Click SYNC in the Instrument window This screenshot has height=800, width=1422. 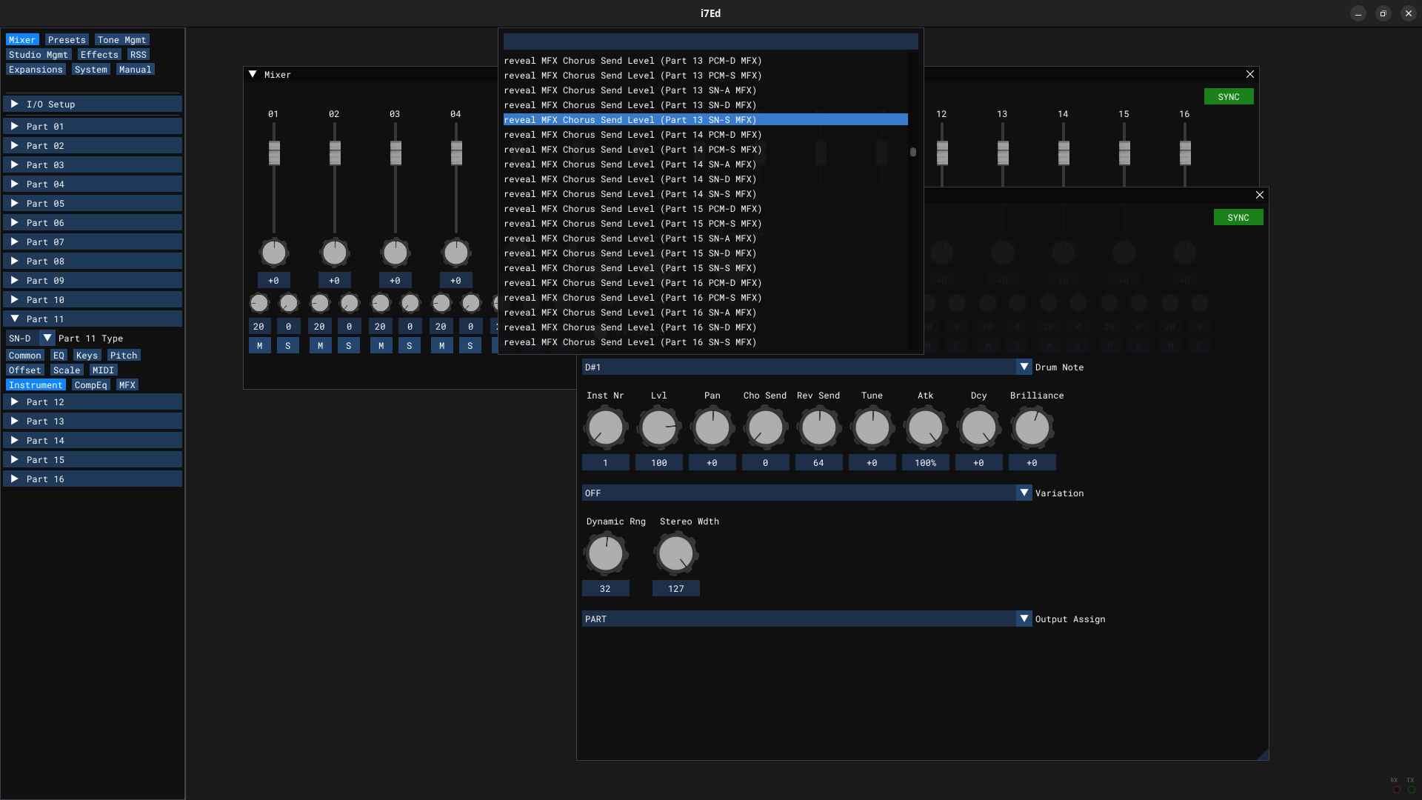point(1238,218)
